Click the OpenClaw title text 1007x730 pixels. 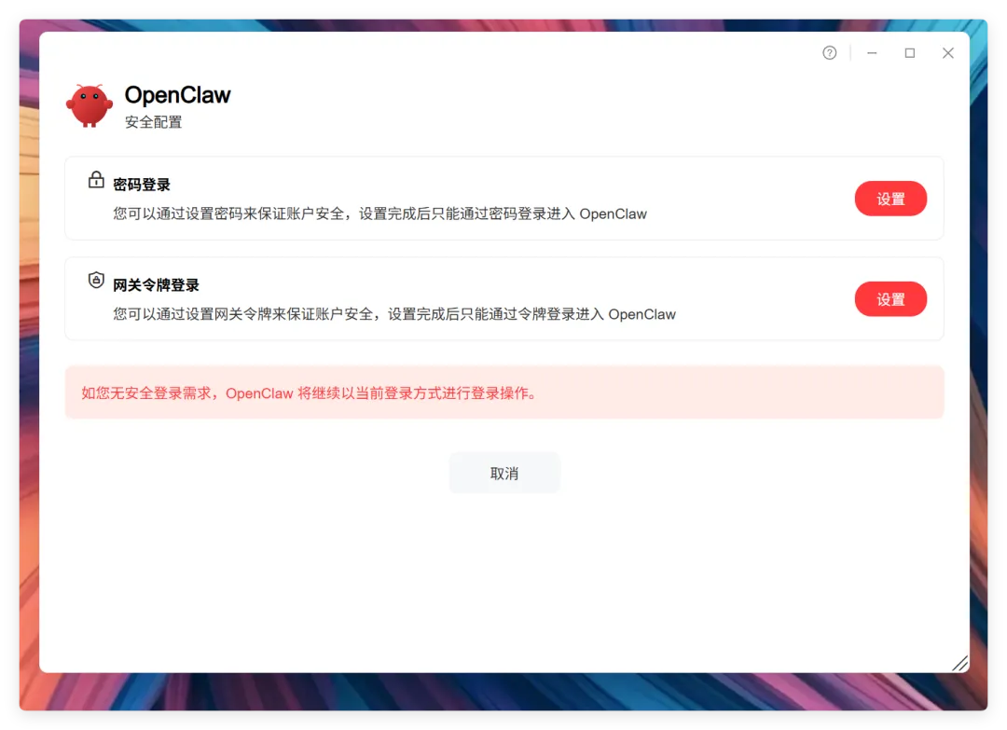[178, 95]
